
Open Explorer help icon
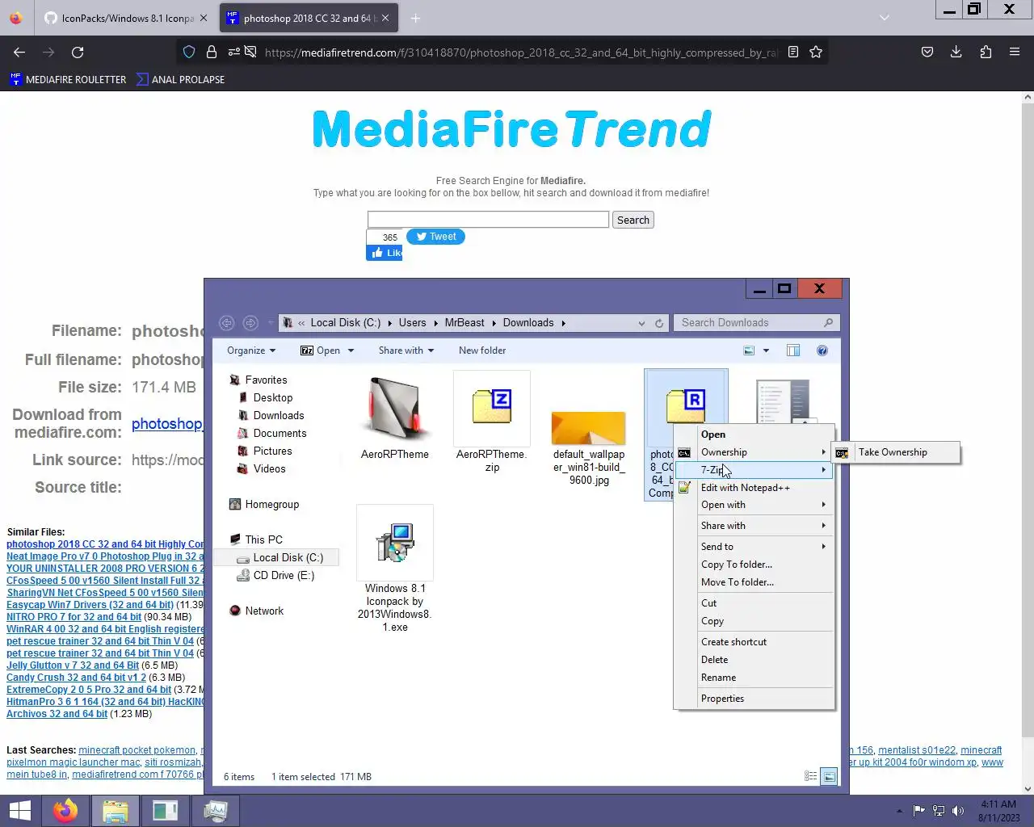[x=822, y=351]
